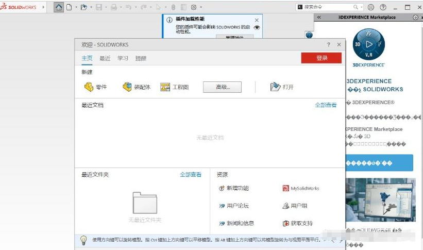Screen dimensions: 423x250
Task: Expand the Select tool dropdown arrow
Action: point(165,7)
